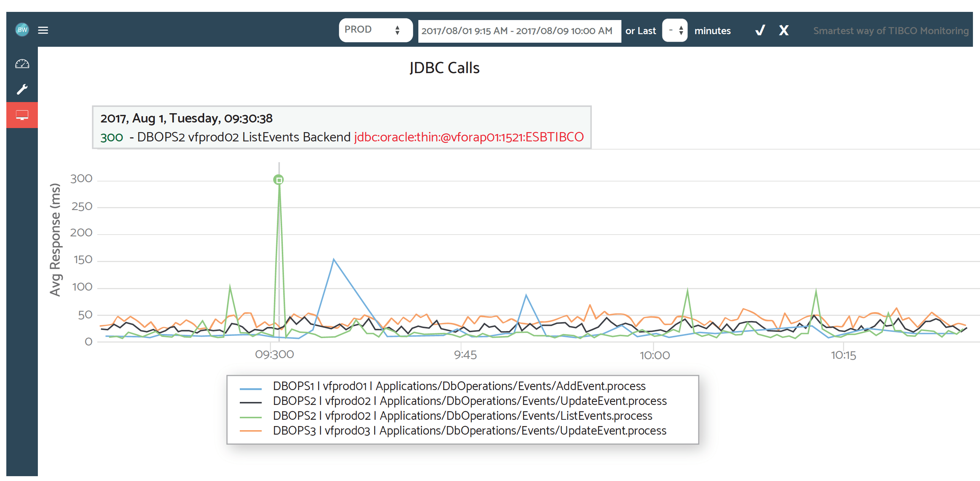Screen dimensions: 980x481
Task: Click the PROD dropdown arrows
Action: [x=398, y=30]
